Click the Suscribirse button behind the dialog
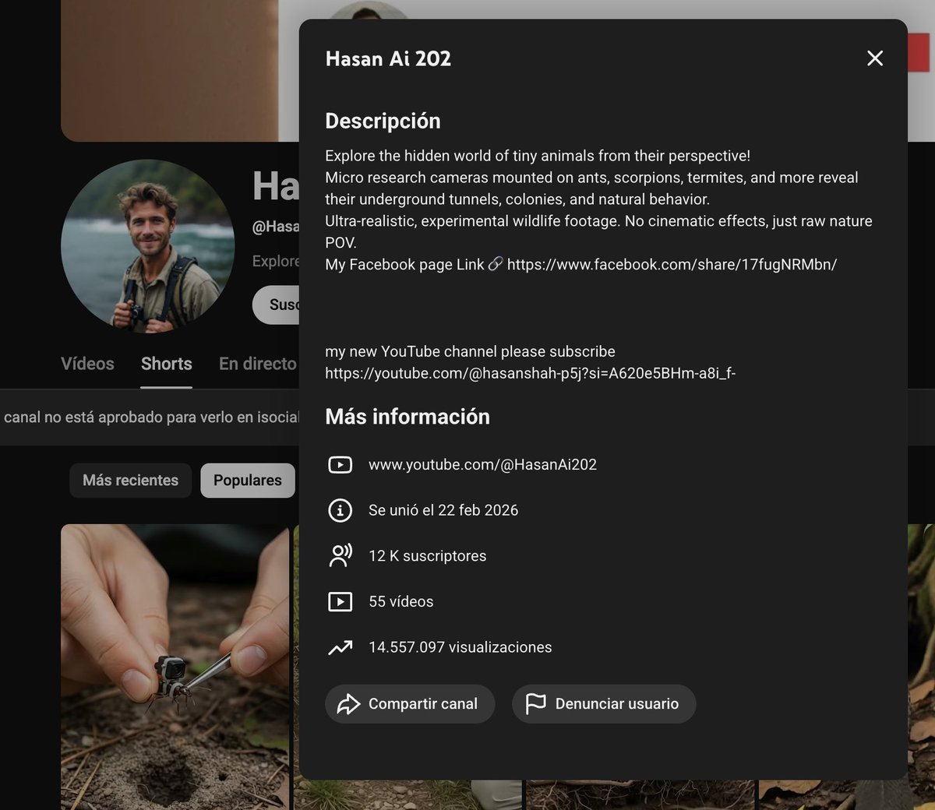Image resolution: width=935 pixels, height=810 pixels. (x=276, y=305)
